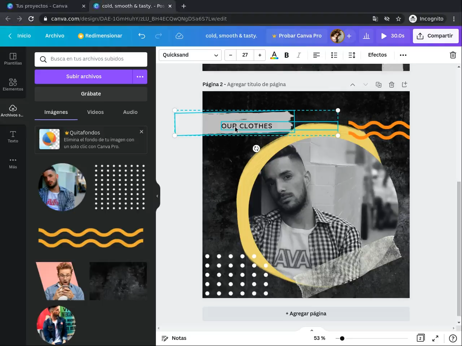Switch to the Imágenes tab
Image resolution: width=462 pixels, height=346 pixels.
pyautogui.click(x=56, y=112)
